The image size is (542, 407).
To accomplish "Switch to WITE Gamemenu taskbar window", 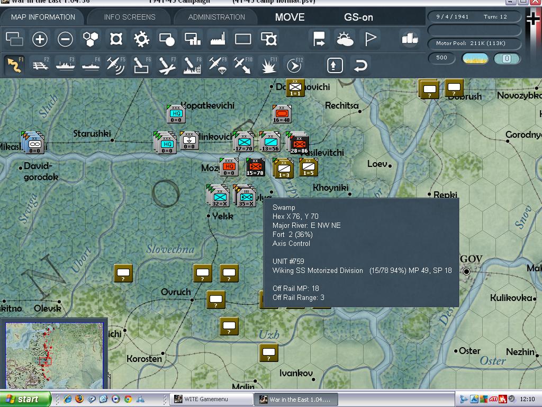I will click(x=211, y=400).
